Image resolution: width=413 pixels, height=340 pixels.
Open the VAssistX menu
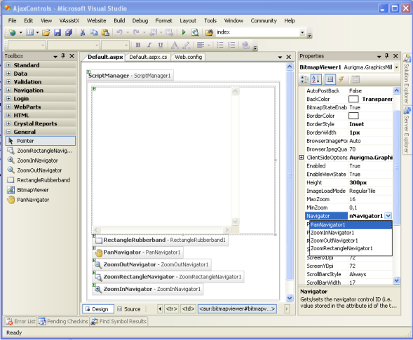pos(69,20)
